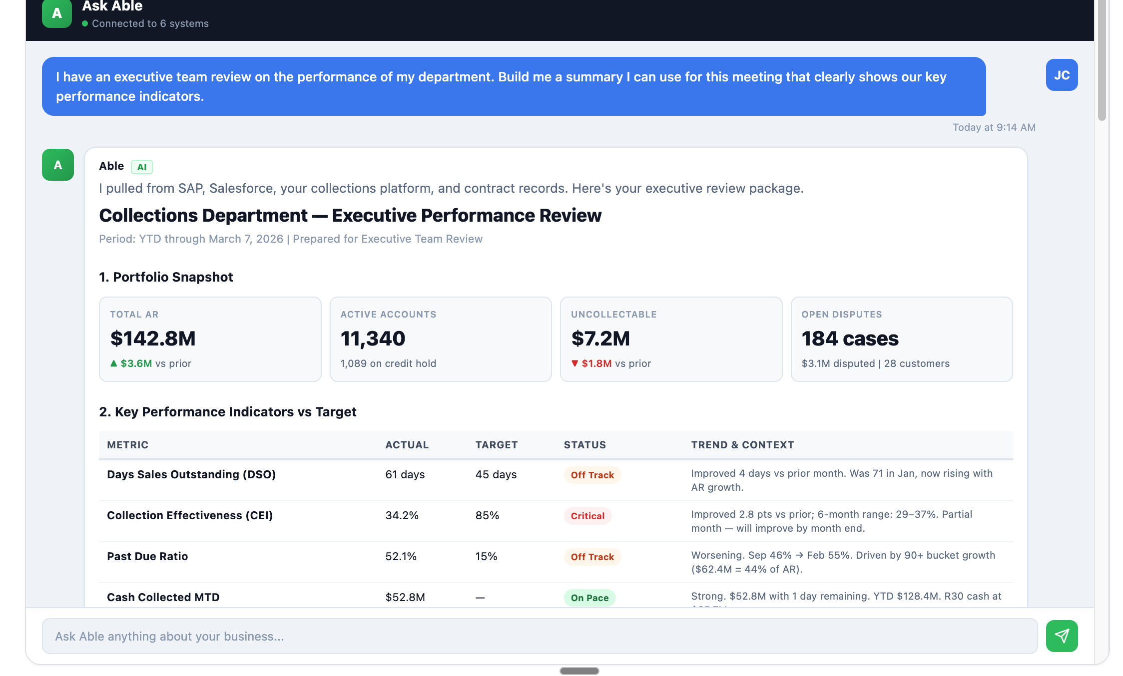
Task: Toggle the Critical status pill for Collection Effectiveness
Action: [588, 516]
